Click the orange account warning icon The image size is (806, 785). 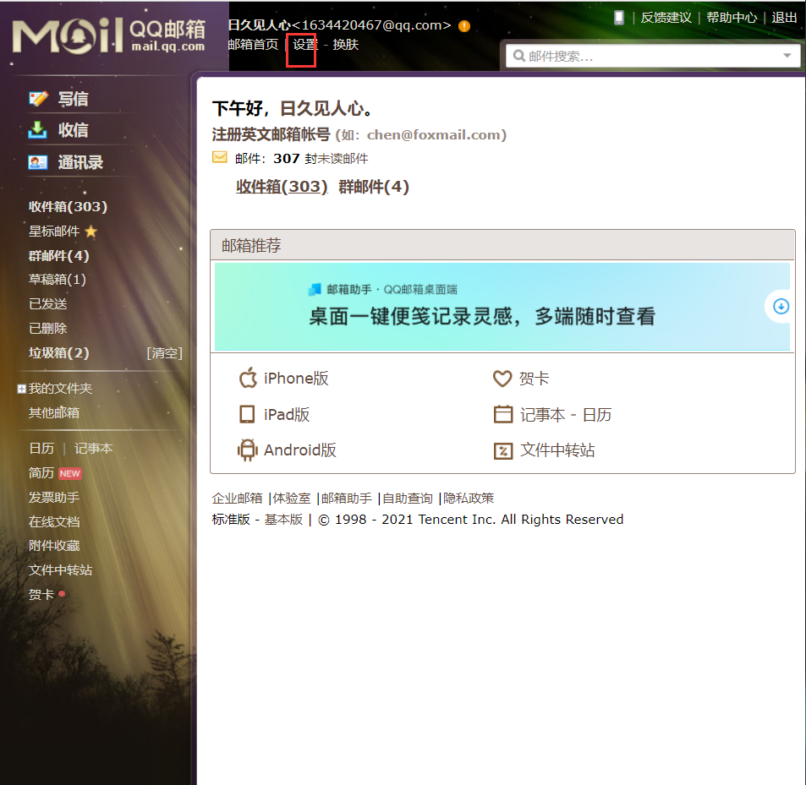(x=464, y=25)
